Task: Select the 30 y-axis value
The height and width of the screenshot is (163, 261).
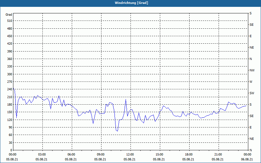Action: 10,142
